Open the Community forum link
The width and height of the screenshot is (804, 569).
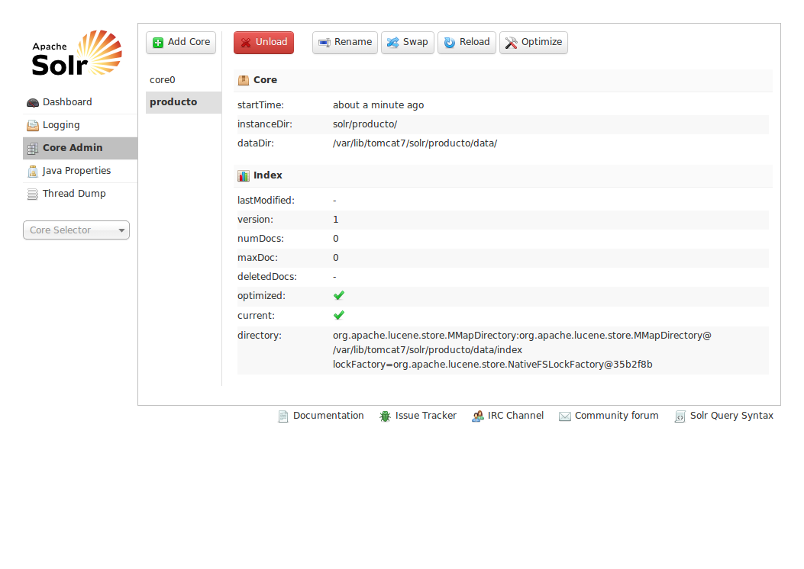tap(609, 416)
